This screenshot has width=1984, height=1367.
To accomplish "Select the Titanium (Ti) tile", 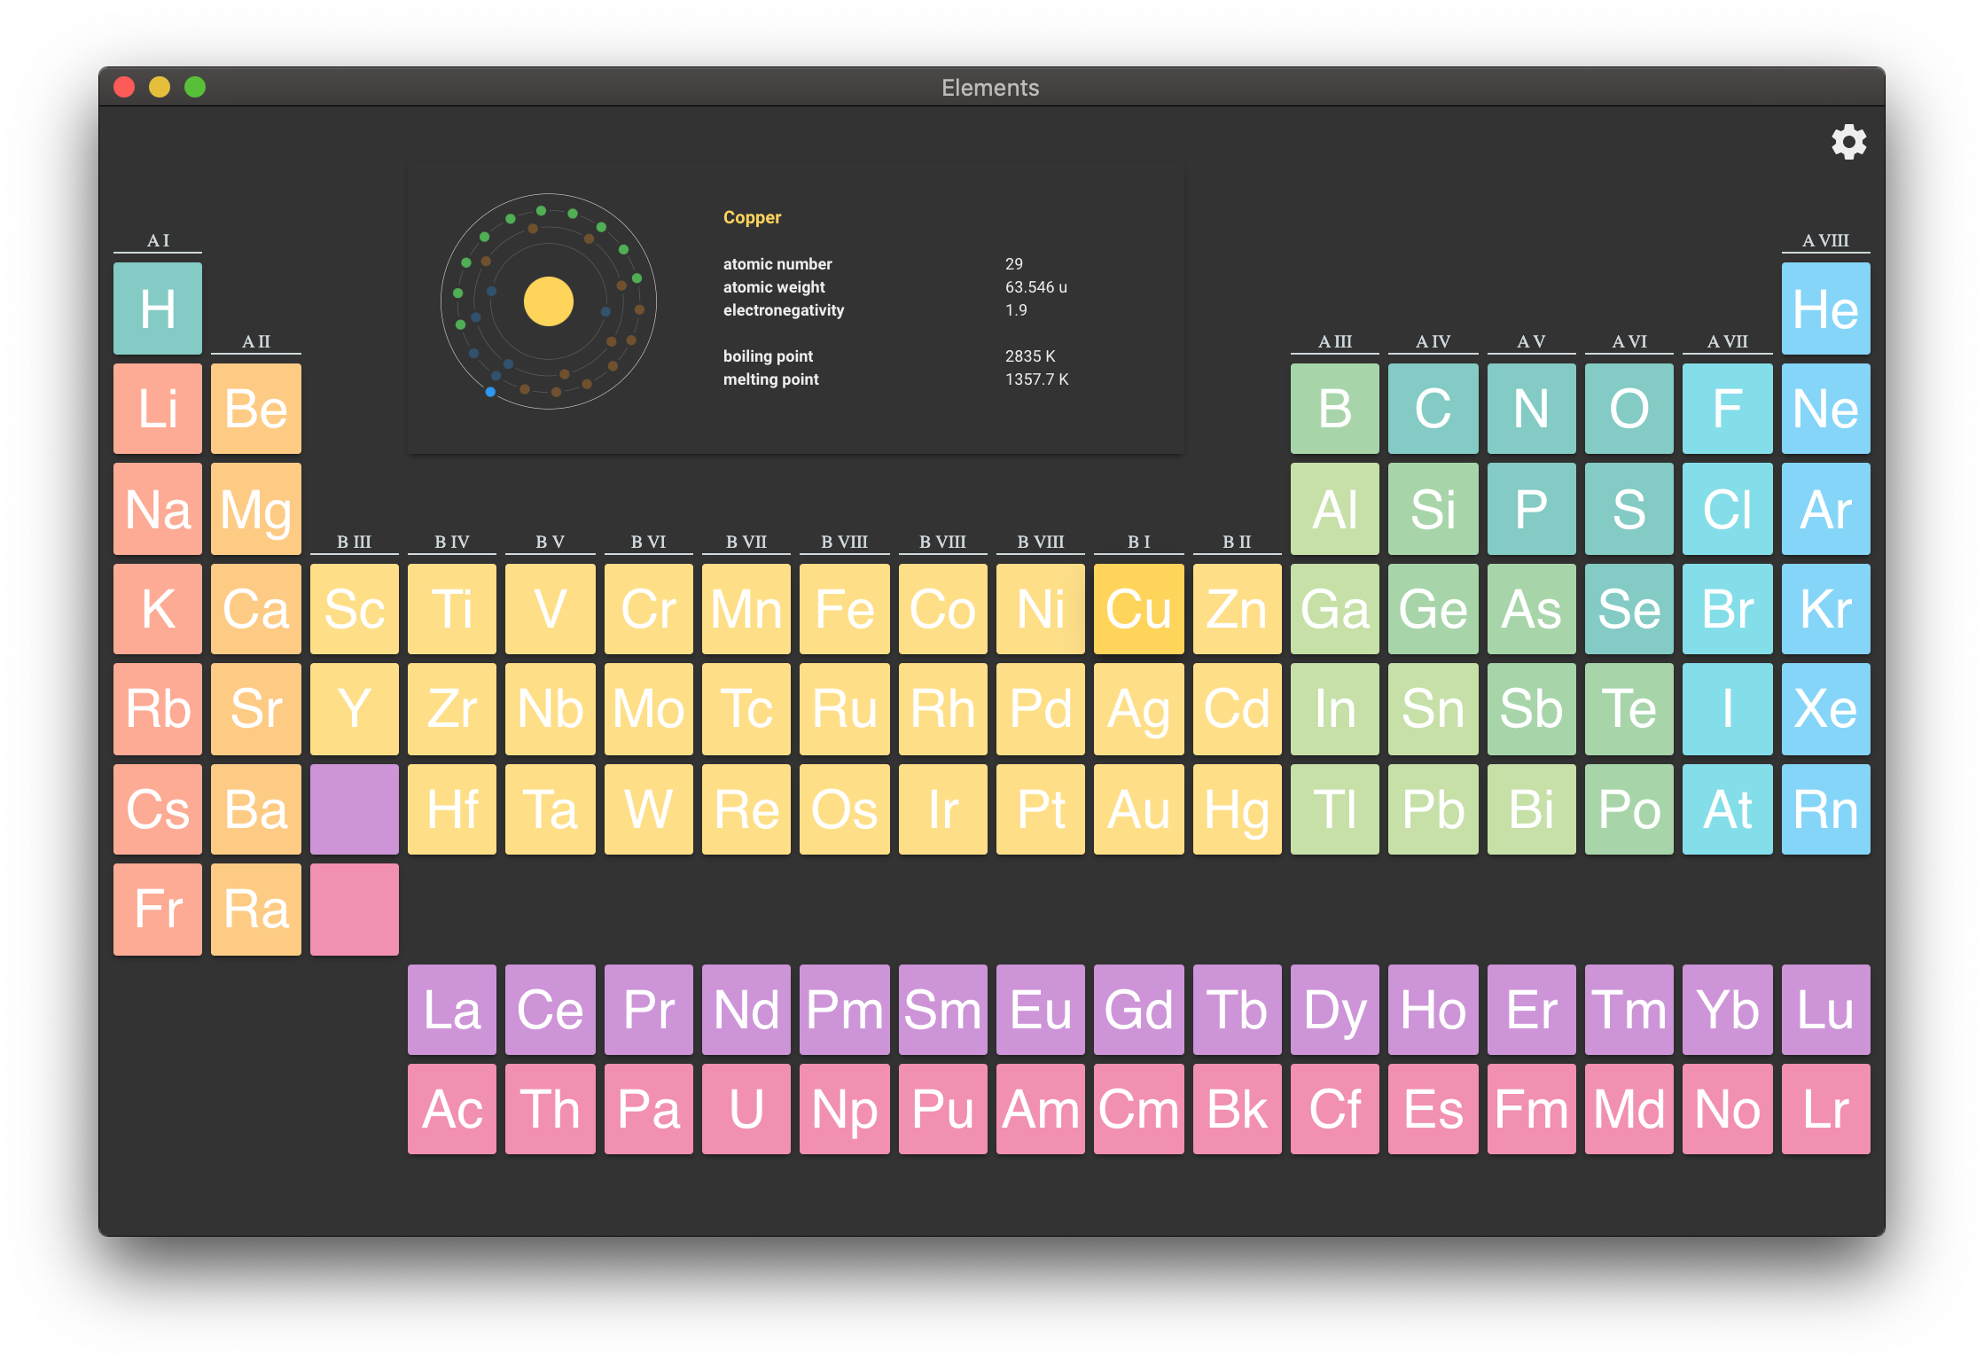I will (x=452, y=609).
